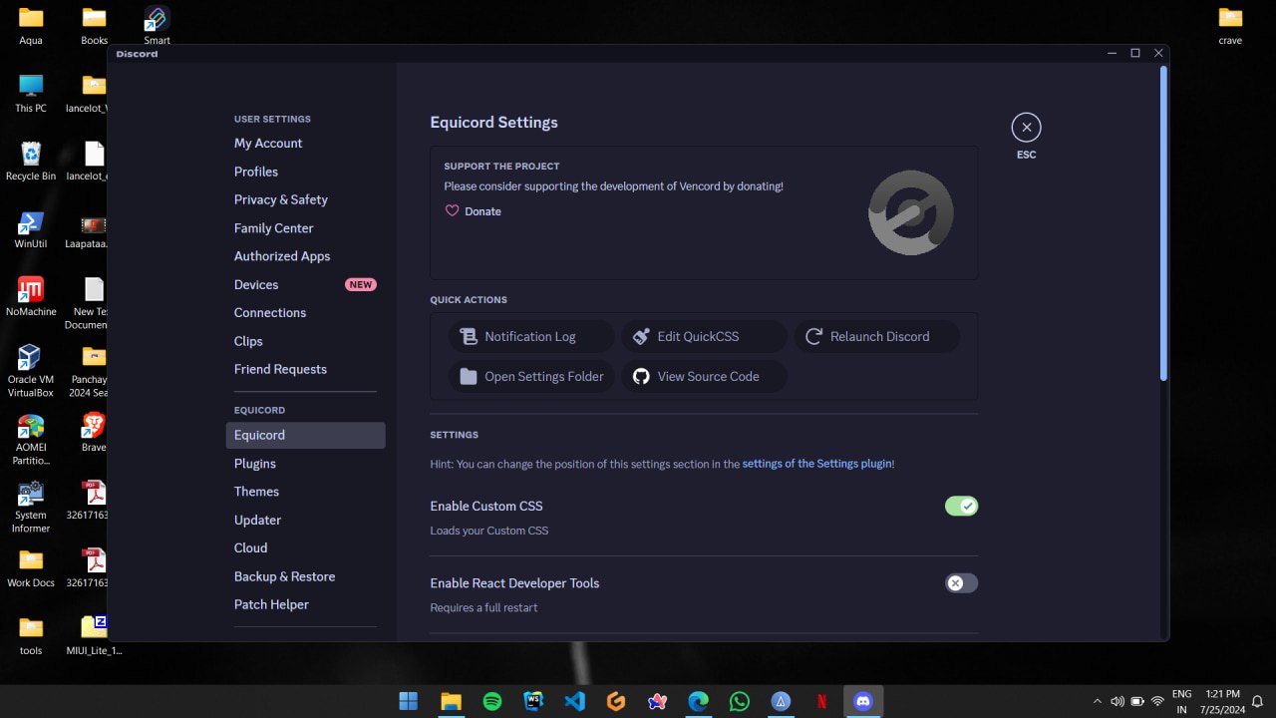The height and width of the screenshot is (718, 1276).
Task: Open Discord from the taskbar
Action: point(863,701)
